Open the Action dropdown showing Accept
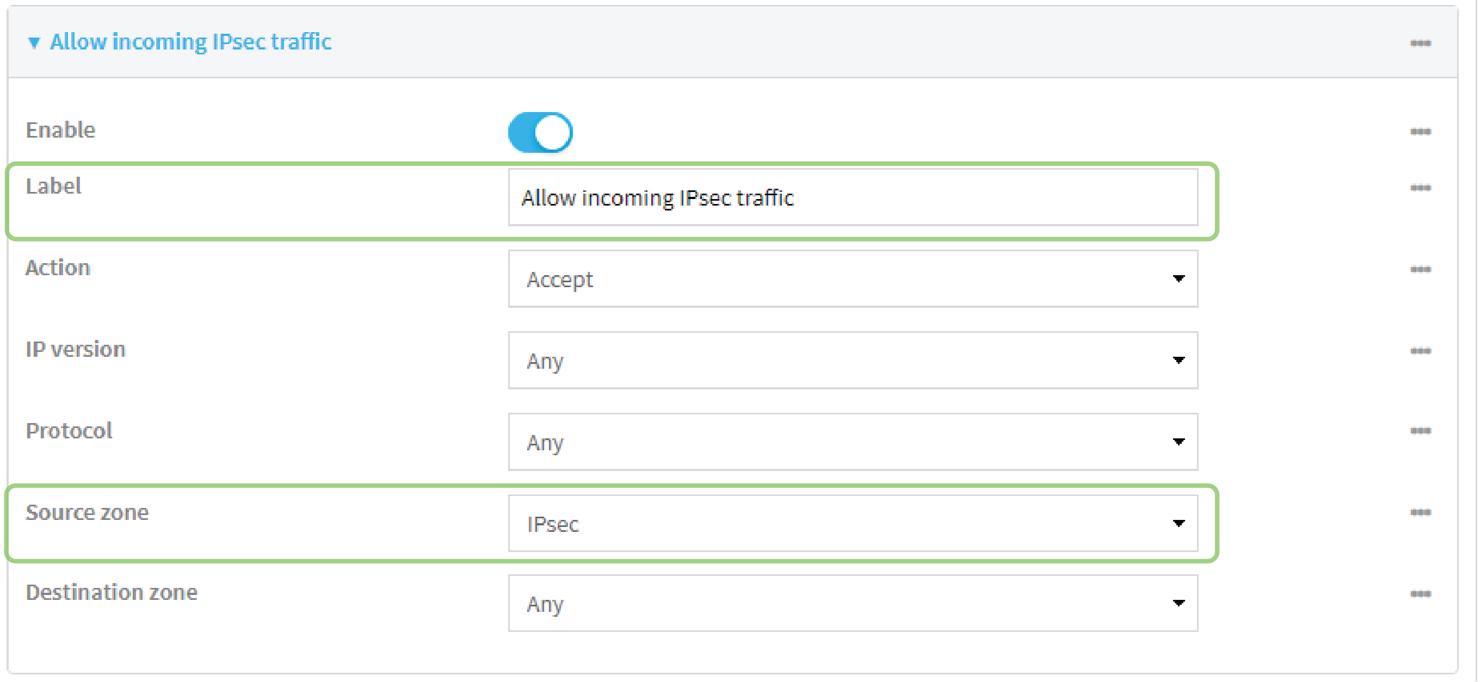This screenshot has width=1481, height=682. click(853, 278)
